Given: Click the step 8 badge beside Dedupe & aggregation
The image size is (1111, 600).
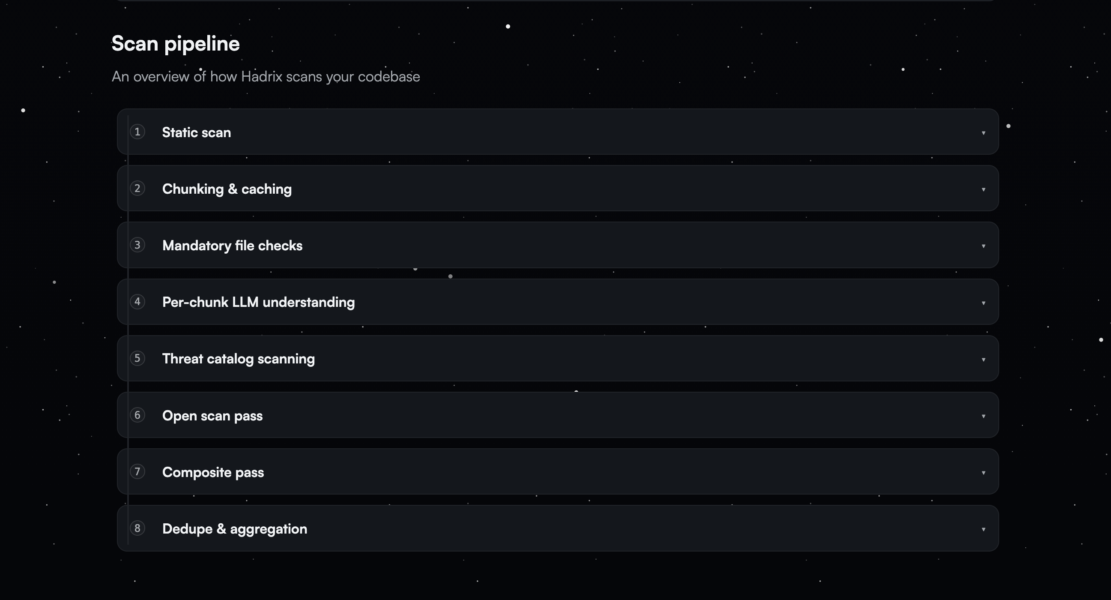Looking at the screenshot, I should [x=137, y=528].
